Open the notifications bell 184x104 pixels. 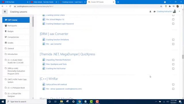click(150, 12)
